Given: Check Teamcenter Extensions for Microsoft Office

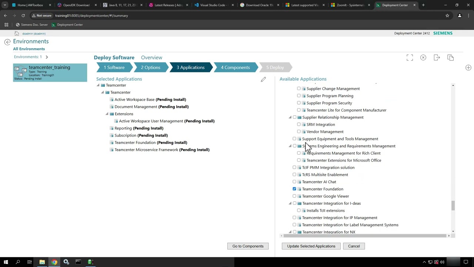Looking at the screenshot, I should coord(299,160).
